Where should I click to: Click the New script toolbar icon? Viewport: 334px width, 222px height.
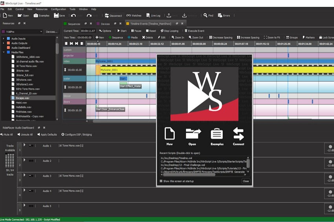pos(5,15)
